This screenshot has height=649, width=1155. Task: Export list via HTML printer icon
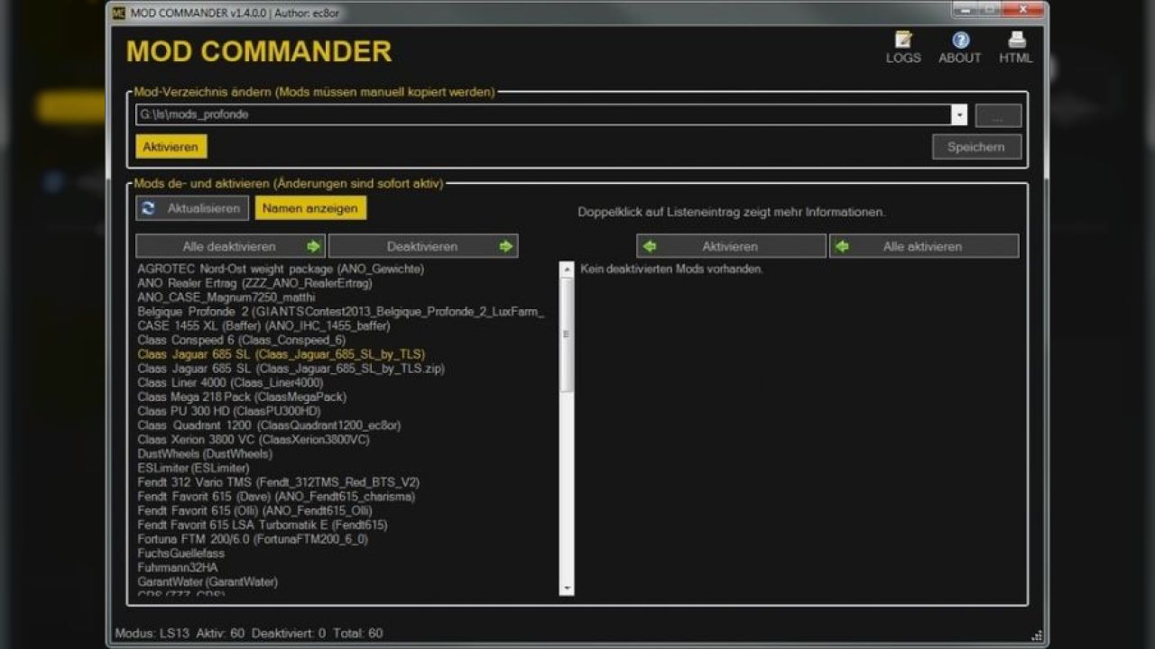[x=1017, y=40]
